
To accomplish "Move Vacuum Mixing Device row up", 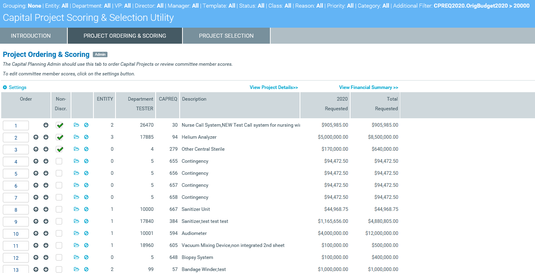I will [36, 245].
